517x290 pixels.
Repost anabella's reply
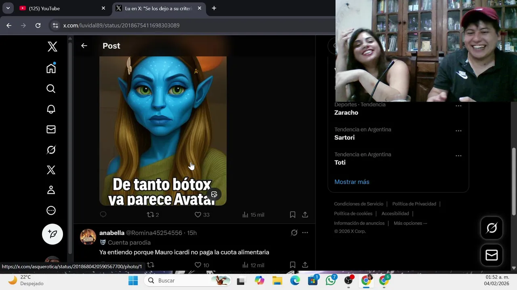[x=150, y=265]
